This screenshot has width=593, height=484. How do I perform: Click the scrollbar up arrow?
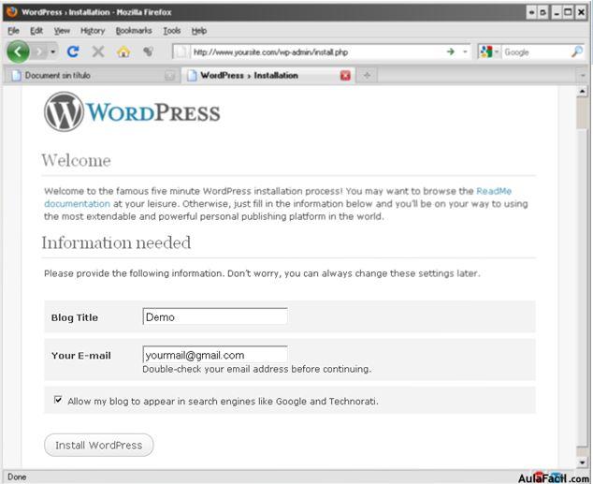point(582,91)
